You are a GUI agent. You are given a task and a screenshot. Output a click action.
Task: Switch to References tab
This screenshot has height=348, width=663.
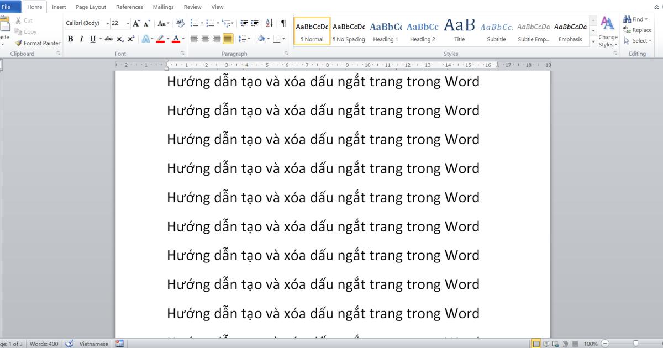[129, 7]
